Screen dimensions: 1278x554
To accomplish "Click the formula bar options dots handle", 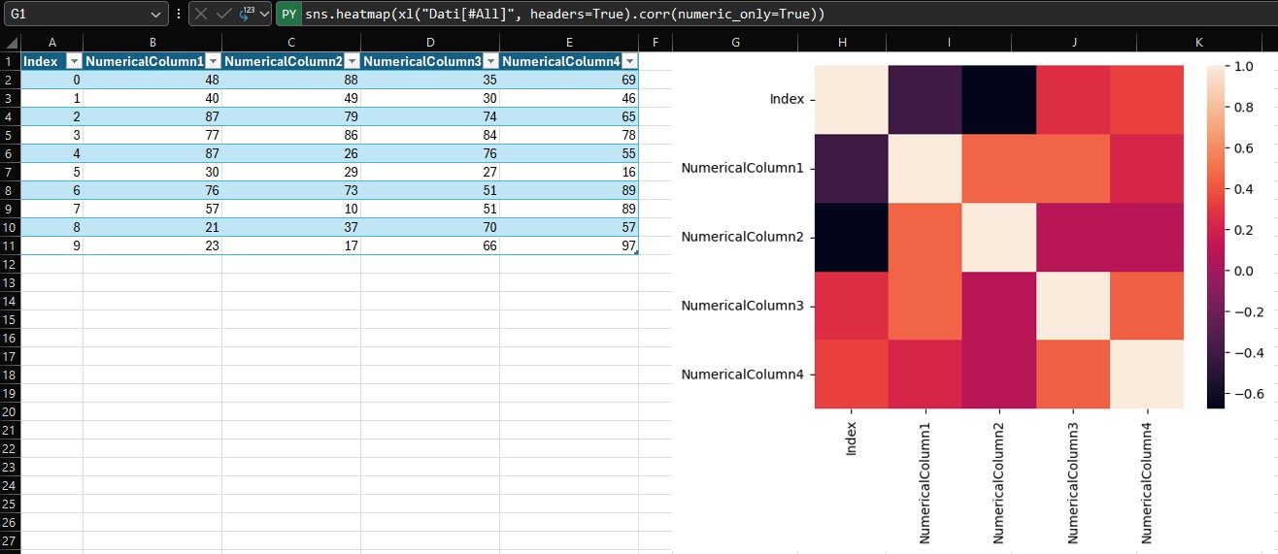I will point(178,15).
